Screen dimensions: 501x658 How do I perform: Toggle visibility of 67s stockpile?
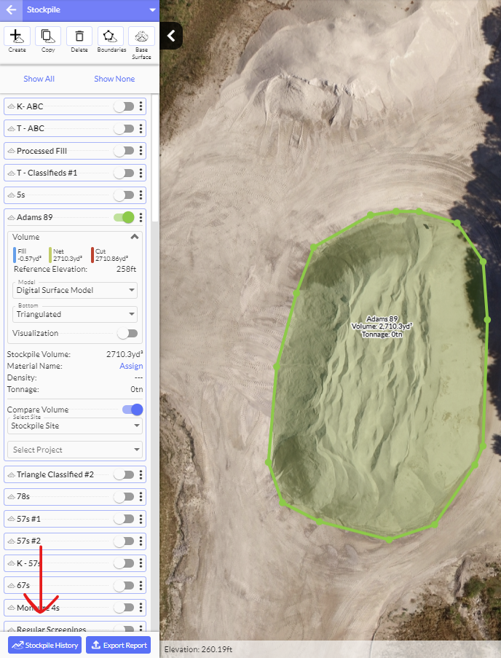[124, 585]
